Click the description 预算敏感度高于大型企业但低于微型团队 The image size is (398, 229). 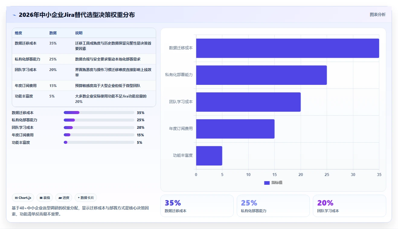point(108,86)
